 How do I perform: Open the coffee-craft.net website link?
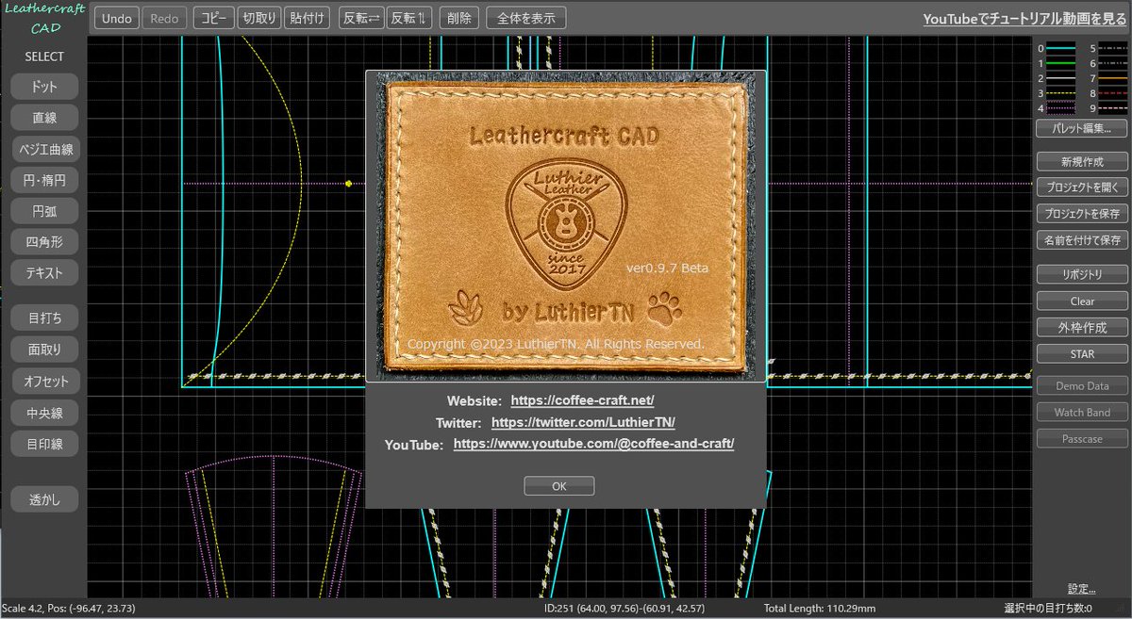click(x=583, y=400)
